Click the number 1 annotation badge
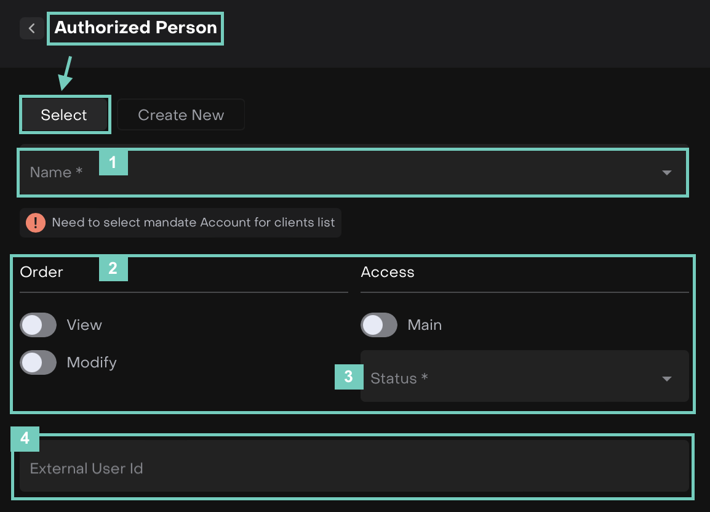The image size is (710, 512). 113,163
